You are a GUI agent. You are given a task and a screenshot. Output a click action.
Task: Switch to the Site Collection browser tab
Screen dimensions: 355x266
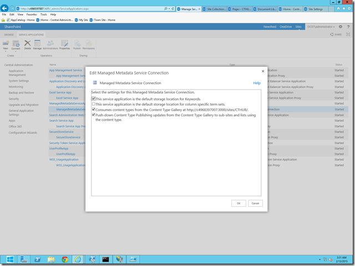pyautogui.click(x=215, y=9)
